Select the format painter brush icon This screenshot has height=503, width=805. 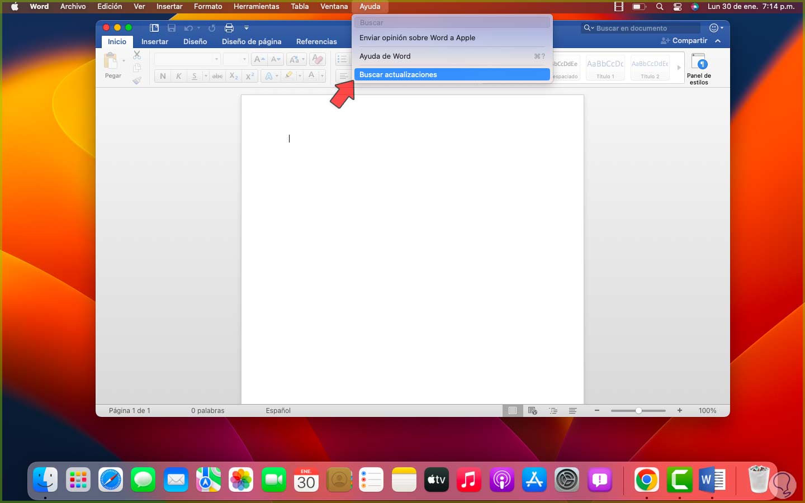click(137, 80)
